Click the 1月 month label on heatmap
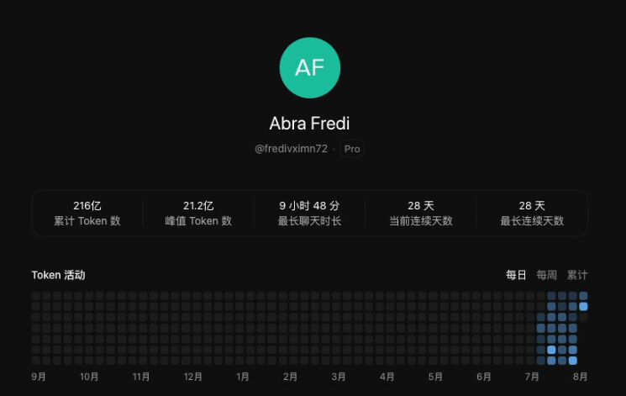This screenshot has height=396, width=626. pos(242,377)
